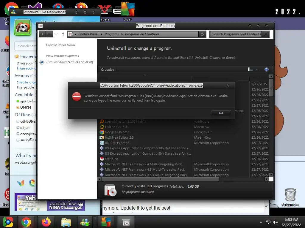The image size is (305, 228).
Task: Expand arrow after Control Panel breadcrumb
Action: point(101,34)
